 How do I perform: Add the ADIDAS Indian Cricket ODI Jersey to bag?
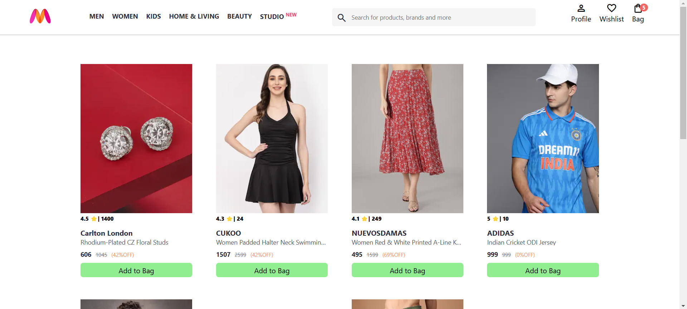(542, 270)
